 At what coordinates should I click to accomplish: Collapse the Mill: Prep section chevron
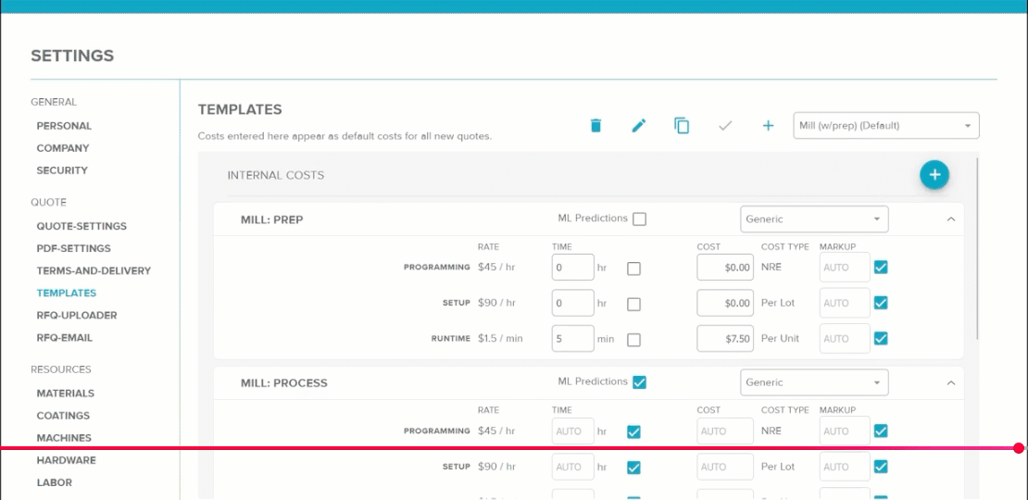(950, 219)
